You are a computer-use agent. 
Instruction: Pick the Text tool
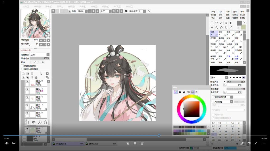[x=230, y=23]
